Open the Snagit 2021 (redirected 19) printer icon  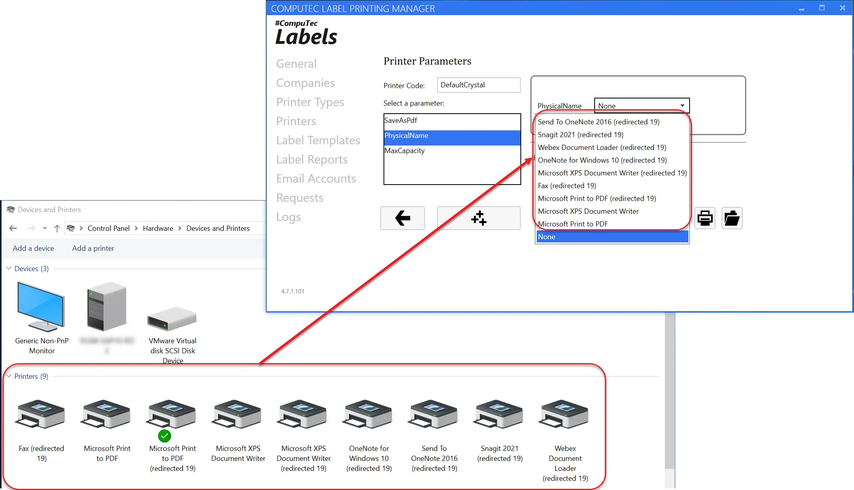tap(499, 415)
